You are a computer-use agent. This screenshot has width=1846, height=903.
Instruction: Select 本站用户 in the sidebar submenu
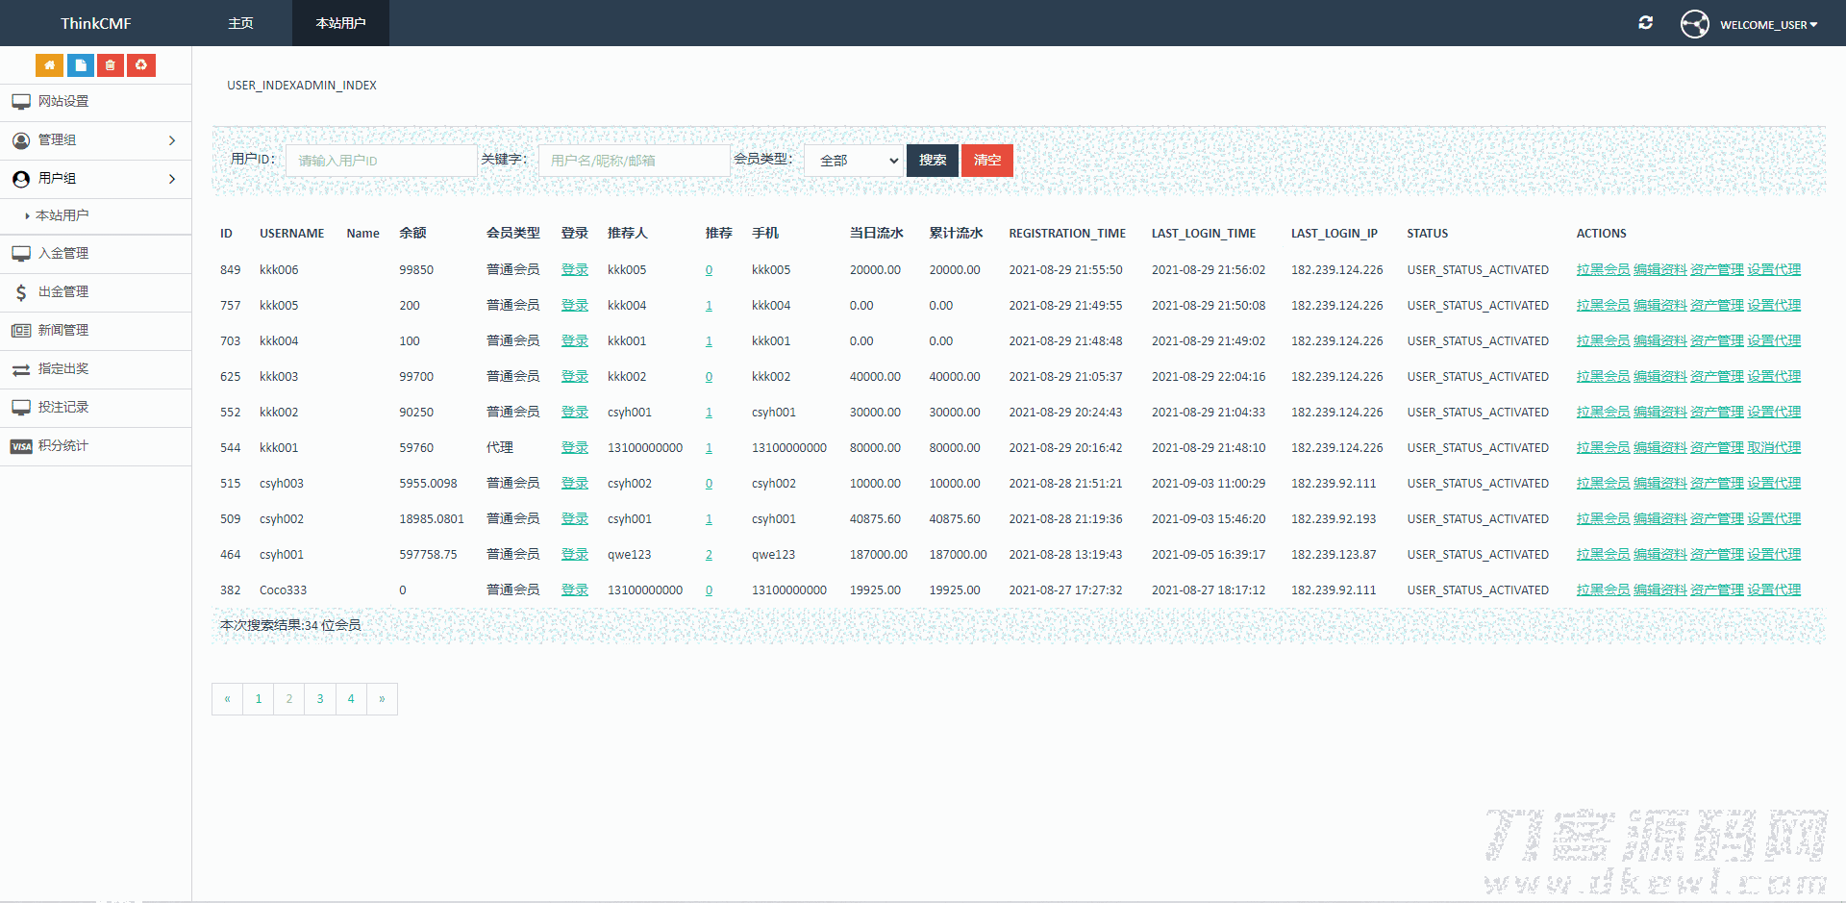click(62, 216)
